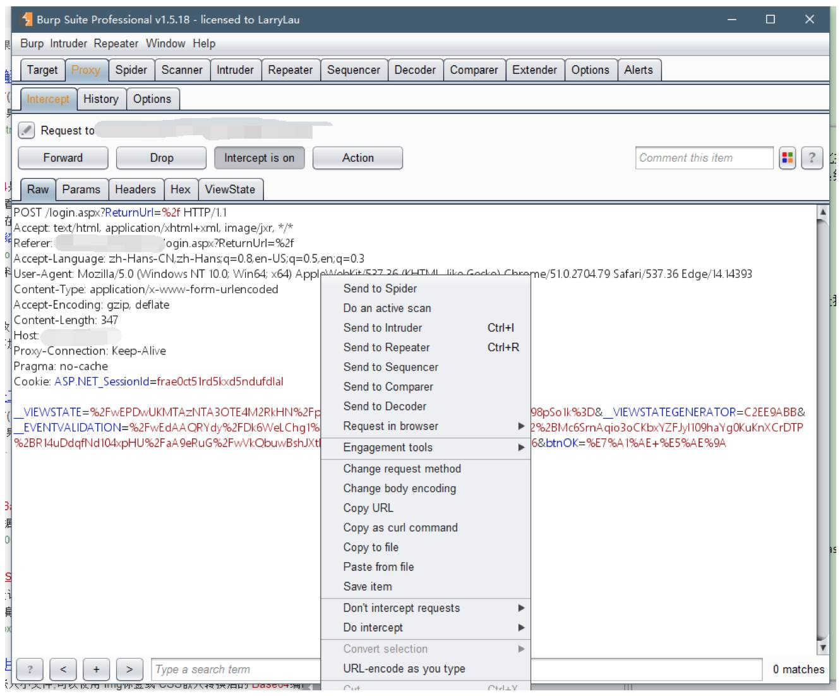This screenshot has width=840, height=696.
Task: Show the Headers view tab
Action: click(135, 189)
